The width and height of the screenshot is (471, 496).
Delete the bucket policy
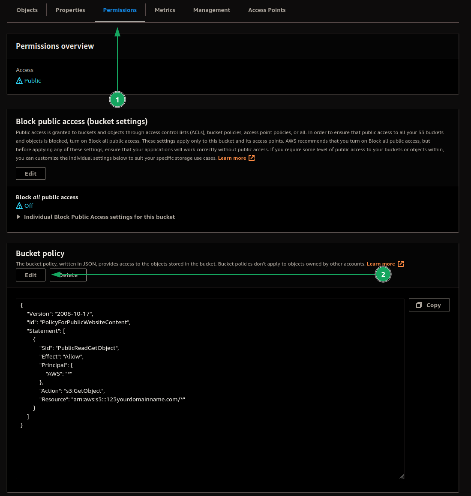coord(68,275)
